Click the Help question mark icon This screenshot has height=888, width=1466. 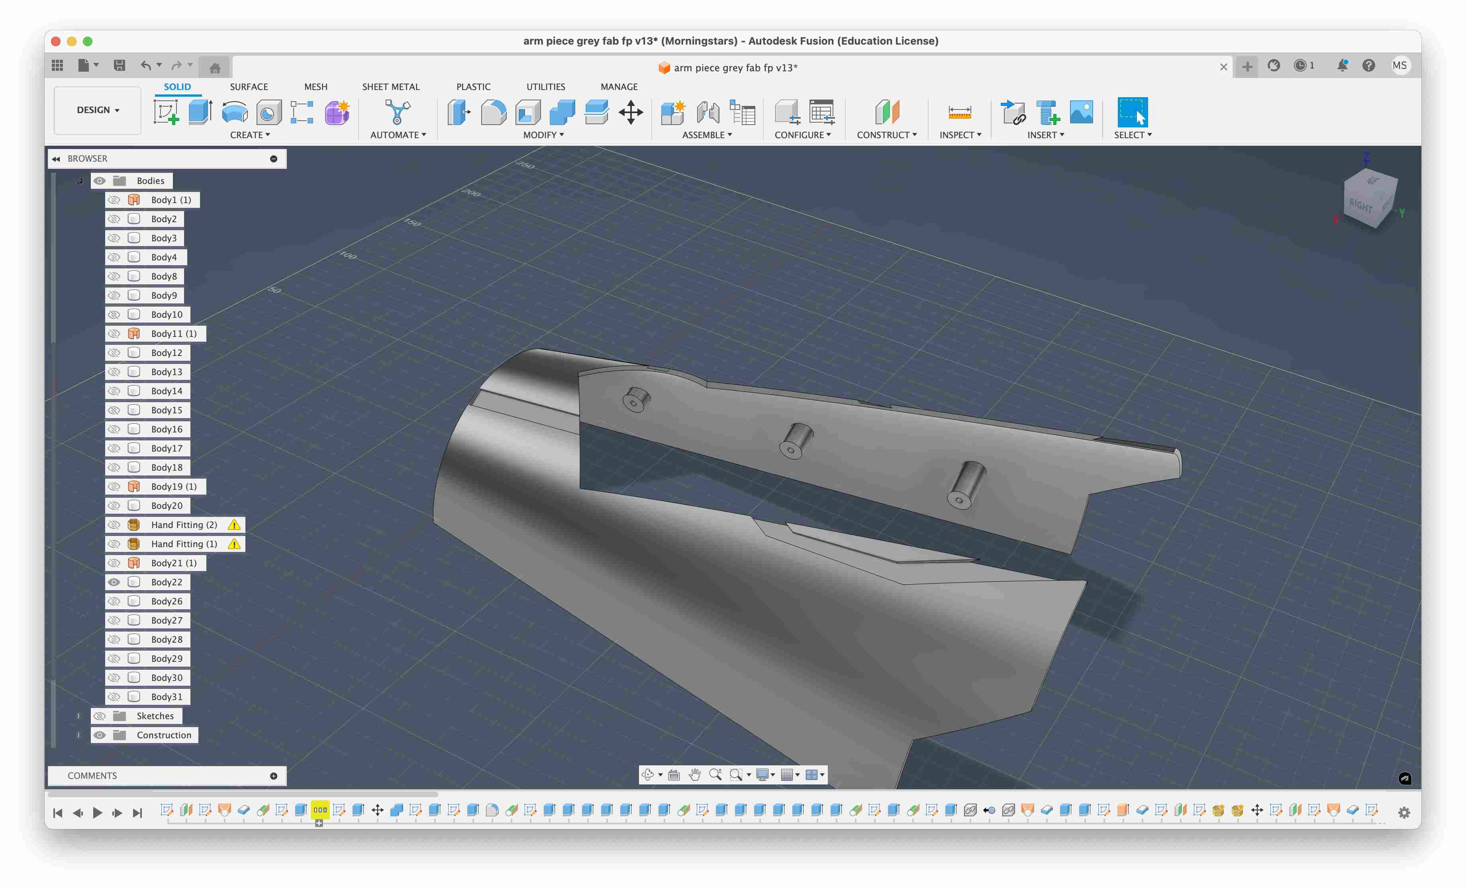tap(1368, 65)
